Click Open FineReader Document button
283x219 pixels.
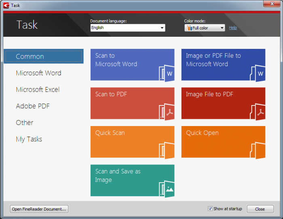click(x=39, y=209)
